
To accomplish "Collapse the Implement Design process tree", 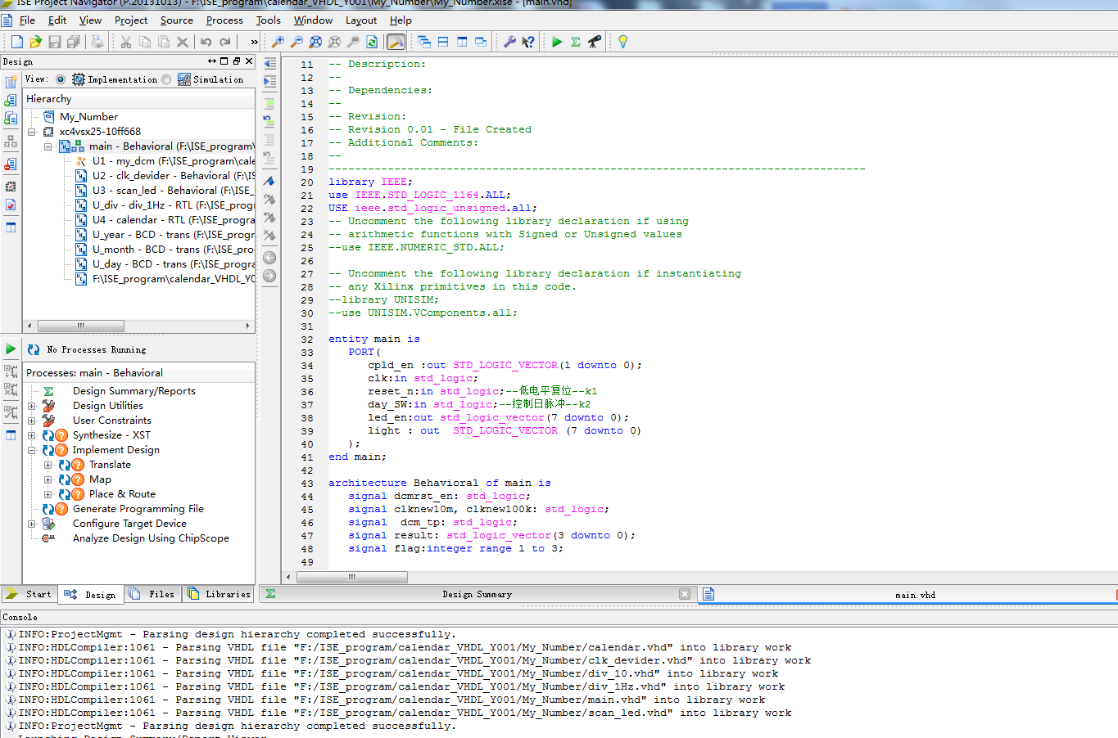I will coord(32,450).
